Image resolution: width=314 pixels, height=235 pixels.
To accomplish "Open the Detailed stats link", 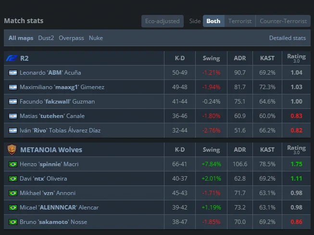I will point(288,38).
